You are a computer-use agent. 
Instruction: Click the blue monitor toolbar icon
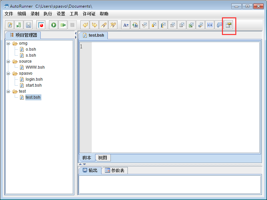coord(219,25)
